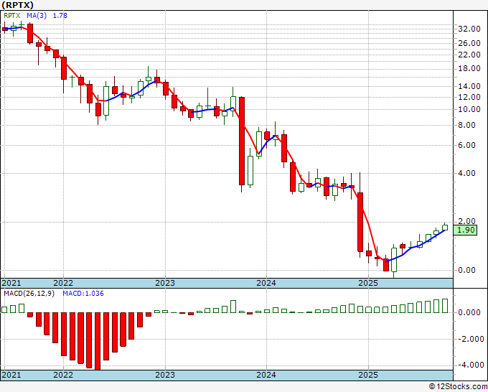Viewport: 488px width, 392px height.
Task: Click the (RPTX) chart title
Action: click(x=17, y=5)
